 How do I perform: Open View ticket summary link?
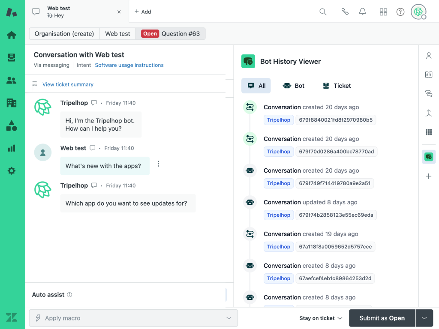click(x=68, y=84)
